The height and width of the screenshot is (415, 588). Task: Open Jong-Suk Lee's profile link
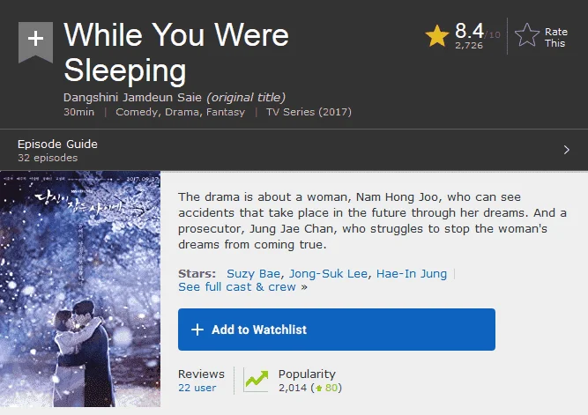(x=328, y=274)
